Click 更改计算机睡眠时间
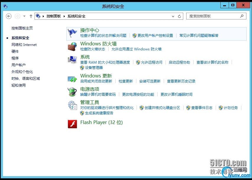 tap(176, 95)
